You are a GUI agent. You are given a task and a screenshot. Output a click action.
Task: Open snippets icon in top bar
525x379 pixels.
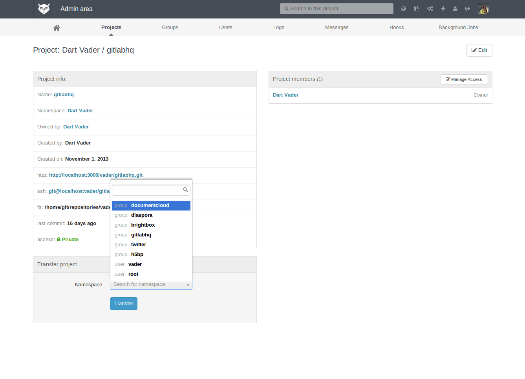pos(417,9)
